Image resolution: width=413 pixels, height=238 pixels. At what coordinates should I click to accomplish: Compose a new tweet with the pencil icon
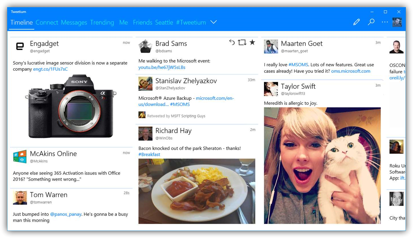[x=357, y=22]
